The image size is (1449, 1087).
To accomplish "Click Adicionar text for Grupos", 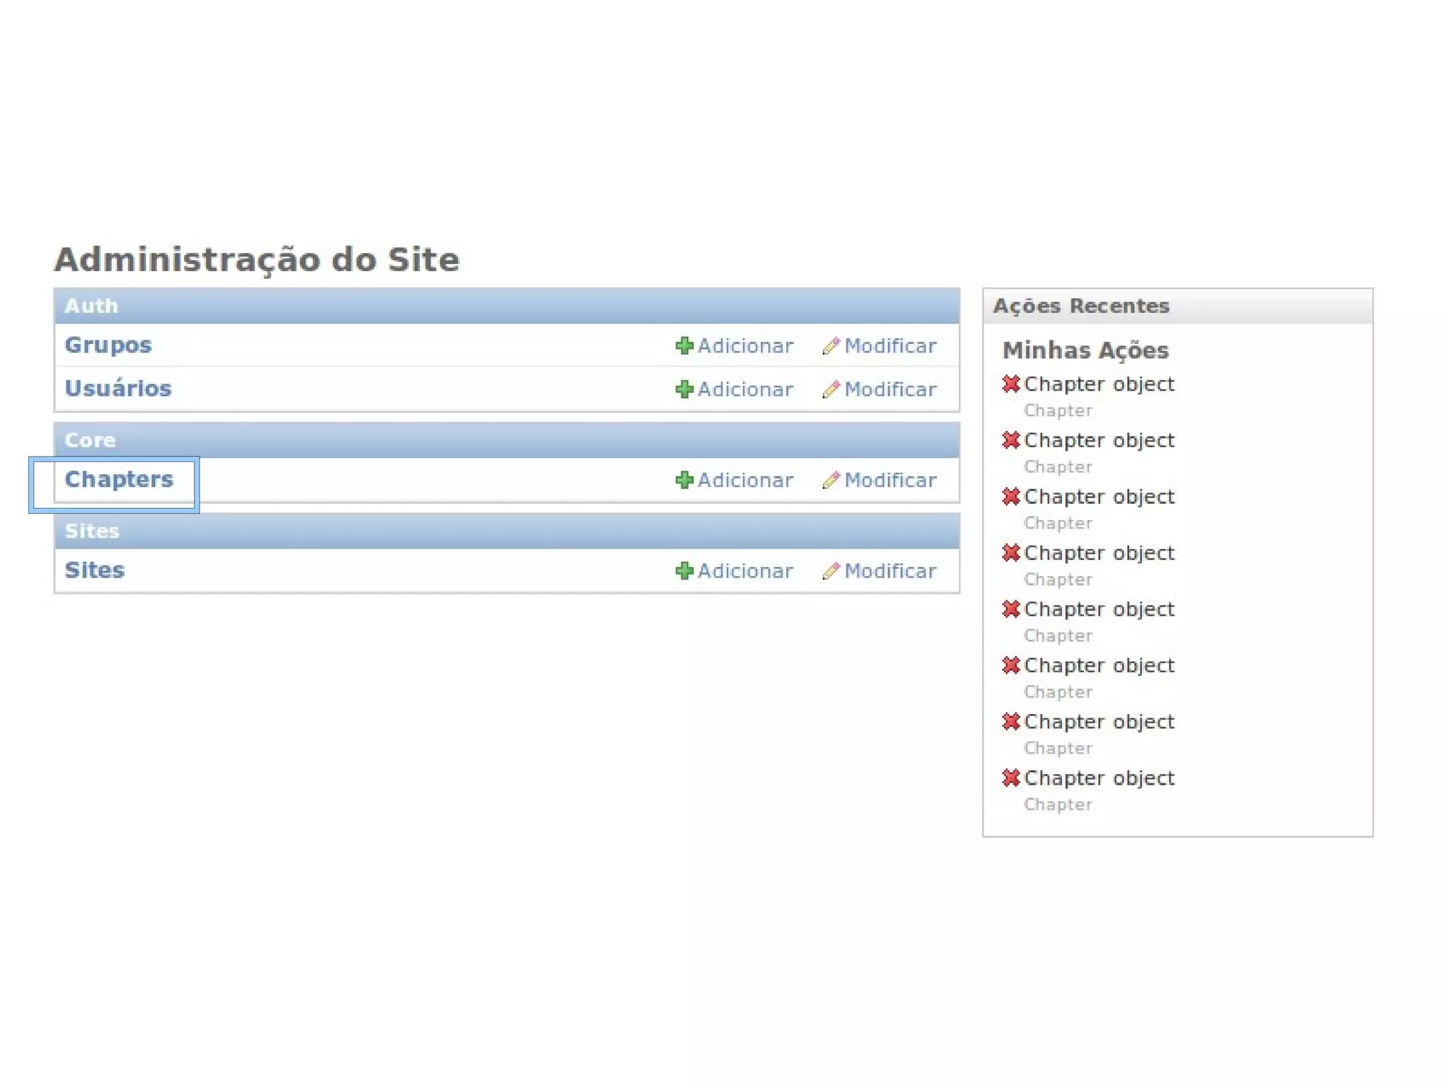I will point(745,345).
